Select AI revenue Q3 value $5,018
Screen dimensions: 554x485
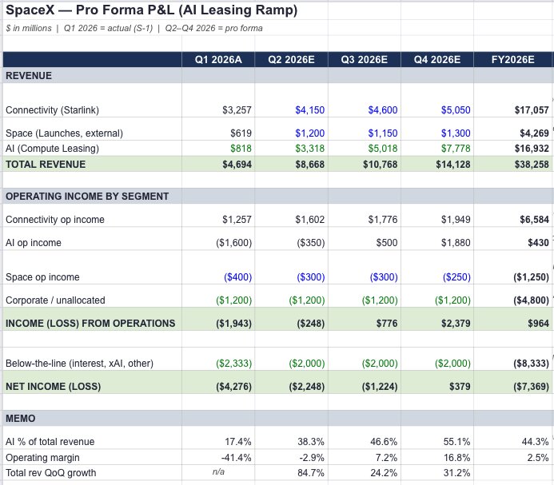tap(383, 149)
